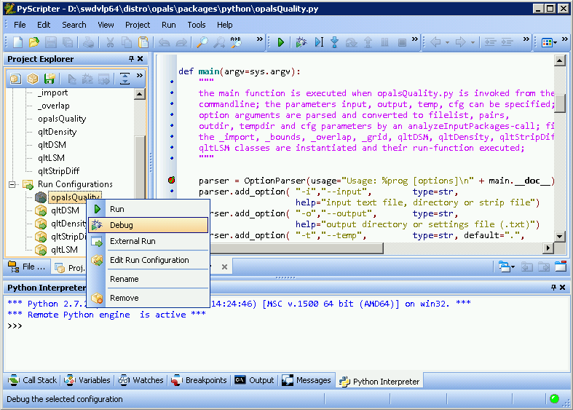Toggle the breakpoint on the parser line
573x410 pixels.
click(x=172, y=180)
